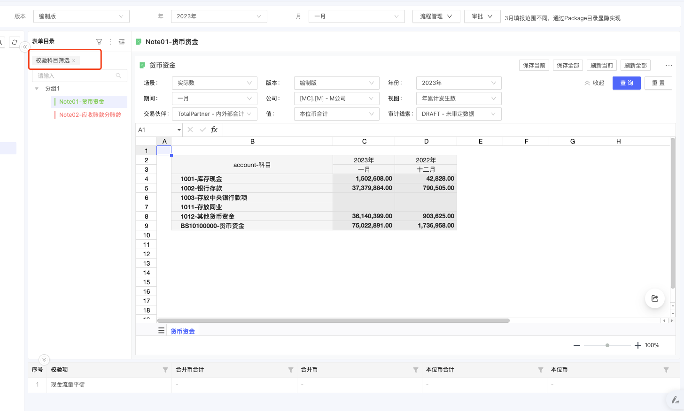Click the share floating button
Image resolution: width=684 pixels, height=411 pixels.
655,298
